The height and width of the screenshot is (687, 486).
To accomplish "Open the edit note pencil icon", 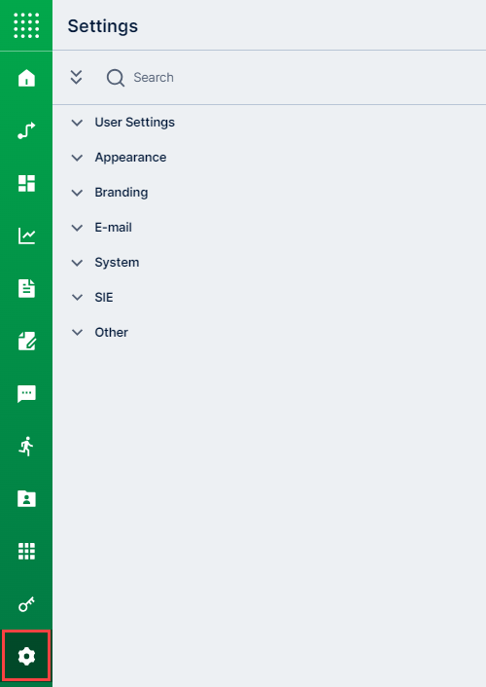I will coord(26,341).
